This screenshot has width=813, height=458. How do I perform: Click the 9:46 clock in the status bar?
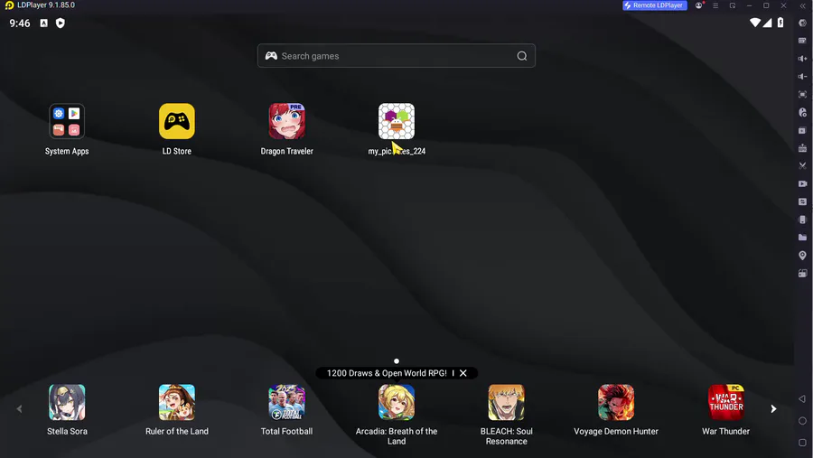(x=20, y=23)
